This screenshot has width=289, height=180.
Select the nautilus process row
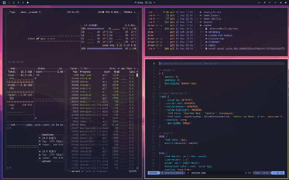pos(102,98)
